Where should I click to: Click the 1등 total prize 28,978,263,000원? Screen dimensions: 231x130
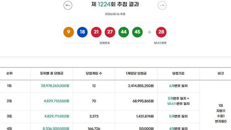[x=55, y=86]
